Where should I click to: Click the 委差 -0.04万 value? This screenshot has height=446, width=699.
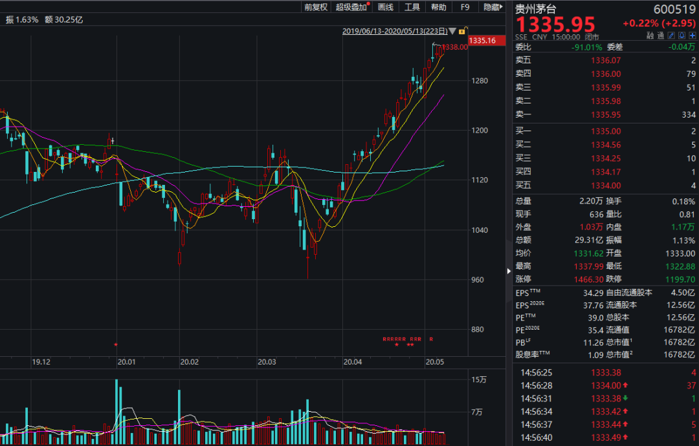pos(682,47)
